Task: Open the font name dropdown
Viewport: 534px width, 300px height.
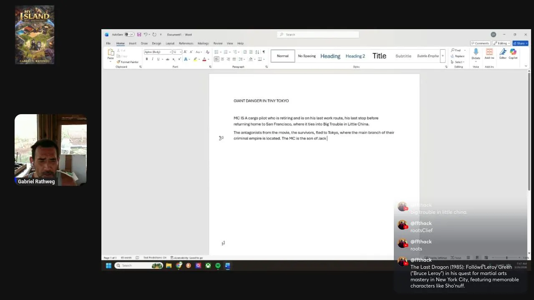Action: (x=170, y=52)
